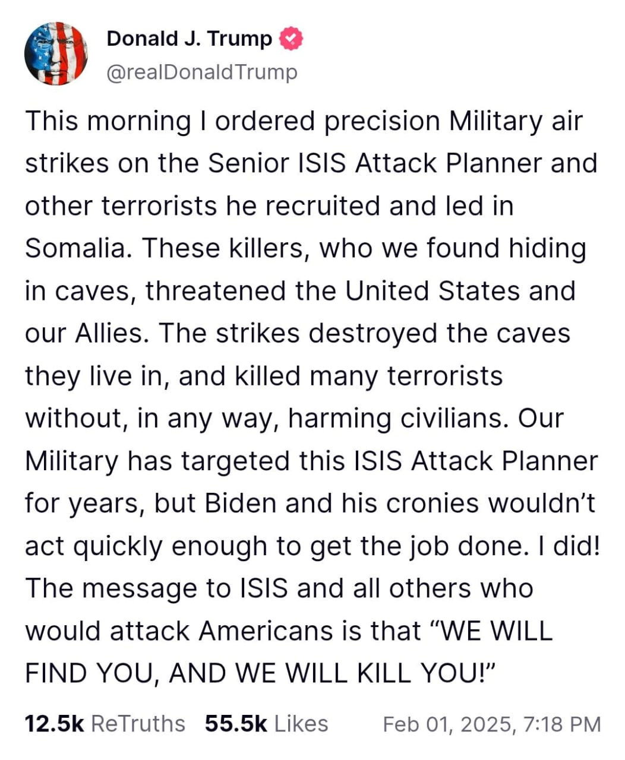The height and width of the screenshot is (760, 625).
Task: Select the ReTruths label
Action: [138, 724]
